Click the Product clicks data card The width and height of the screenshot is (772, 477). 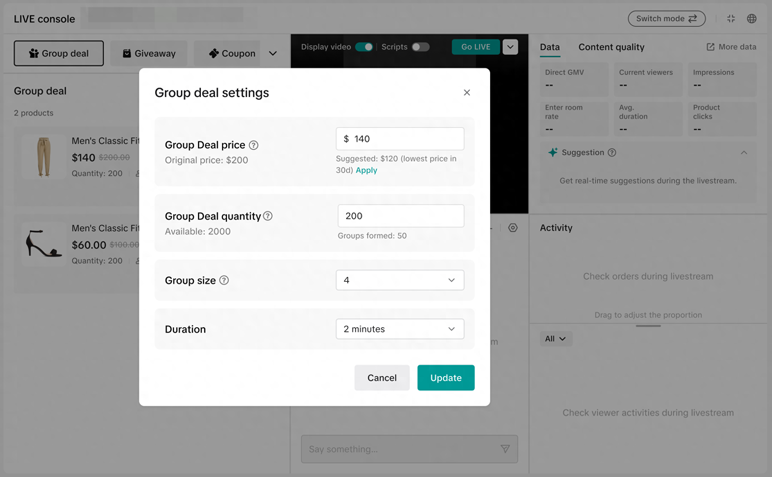(x=722, y=119)
